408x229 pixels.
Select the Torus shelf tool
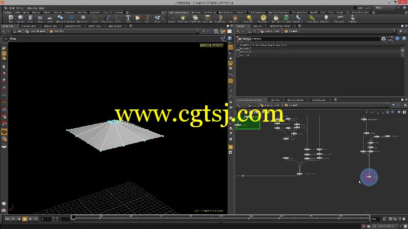point(40,18)
